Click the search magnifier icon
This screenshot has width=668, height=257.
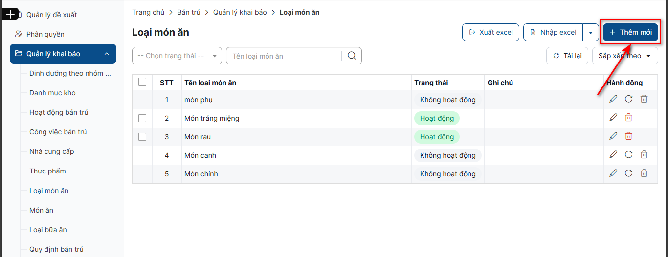pyautogui.click(x=352, y=56)
